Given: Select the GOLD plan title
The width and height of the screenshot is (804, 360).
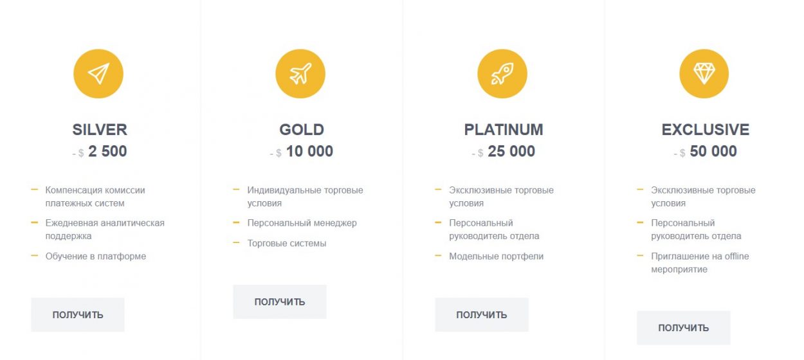Looking at the screenshot, I should click(302, 129).
